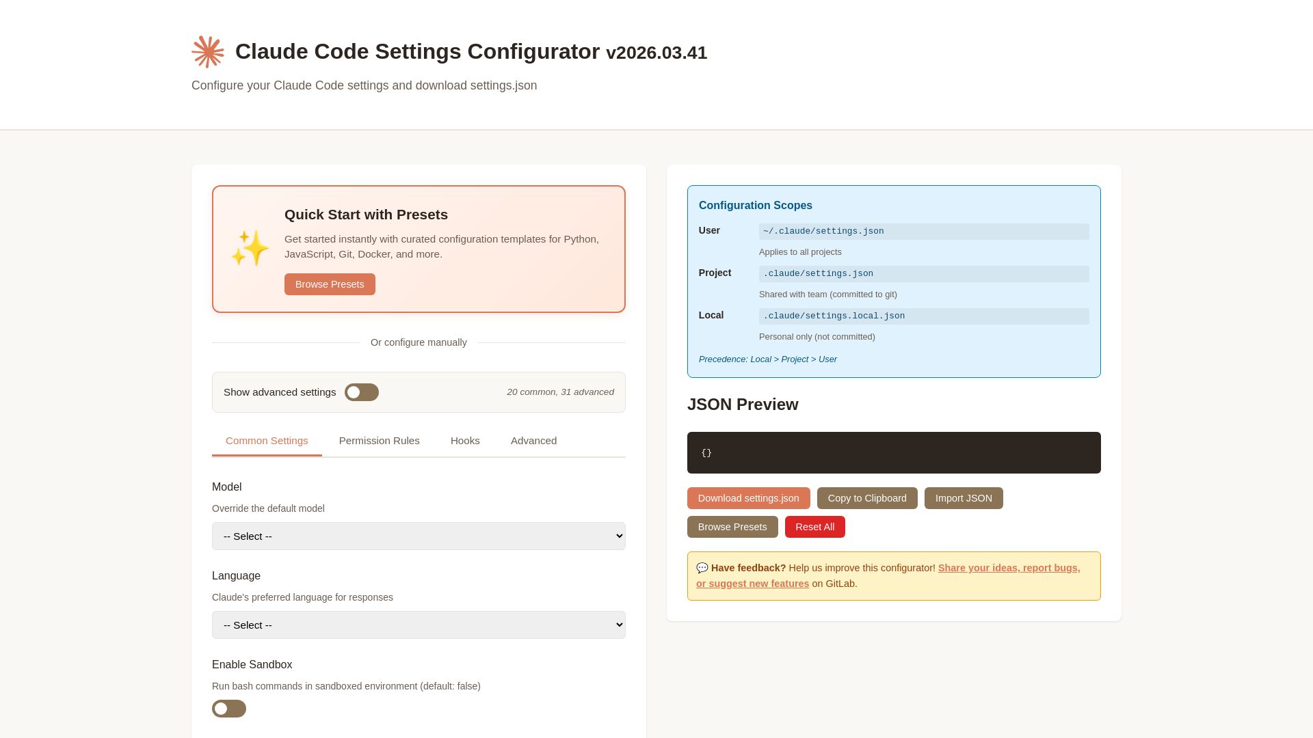Click the Import JSON button
1313x738 pixels.
pyautogui.click(x=964, y=498)
